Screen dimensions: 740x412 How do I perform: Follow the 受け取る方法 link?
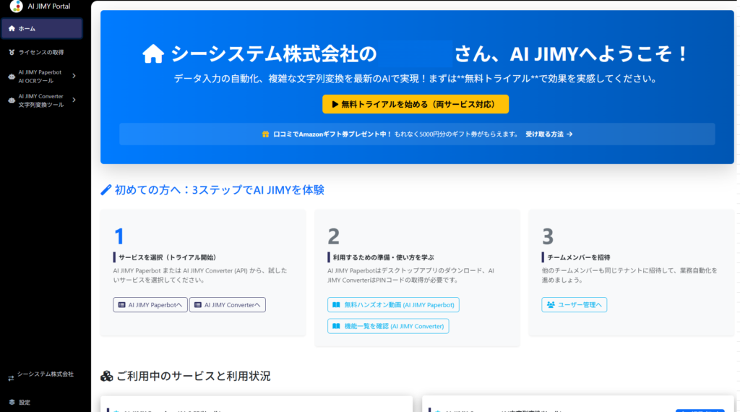point(548,134)
